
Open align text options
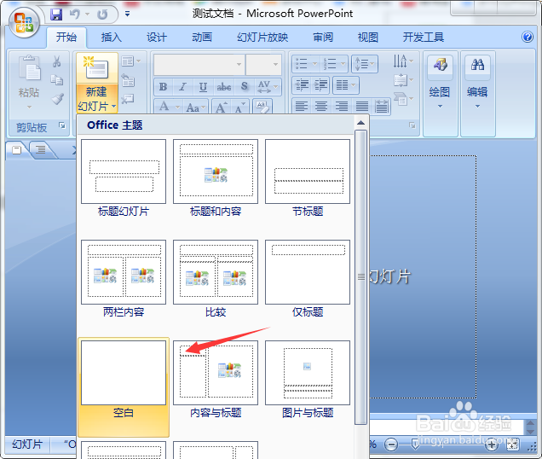(403, 80)
